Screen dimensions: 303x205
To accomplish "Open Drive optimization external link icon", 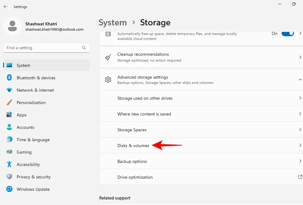I will pos(300,177).
